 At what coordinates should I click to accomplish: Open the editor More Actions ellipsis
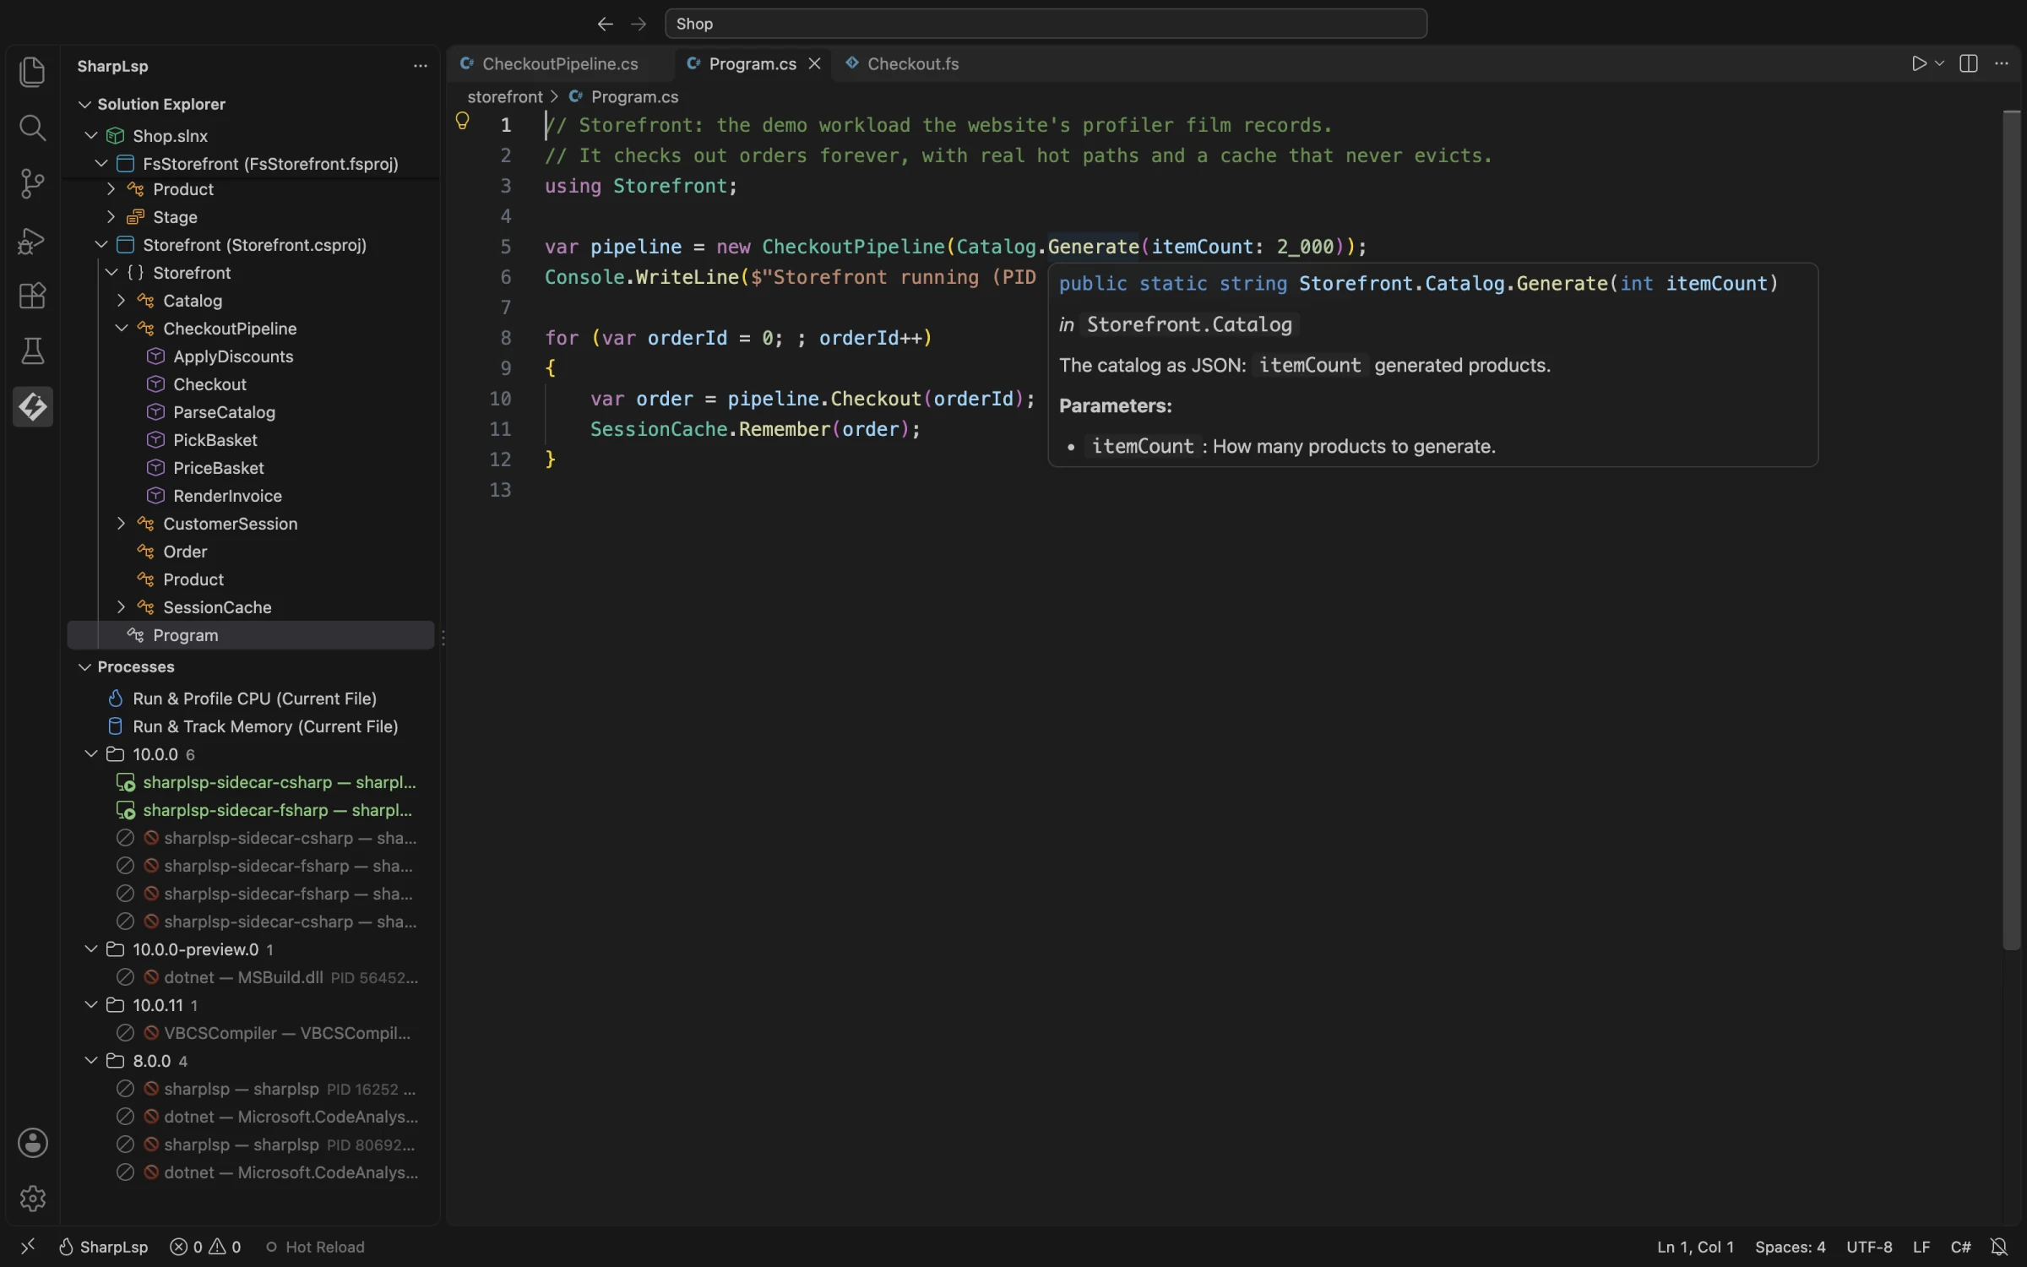click(2002, 63)
